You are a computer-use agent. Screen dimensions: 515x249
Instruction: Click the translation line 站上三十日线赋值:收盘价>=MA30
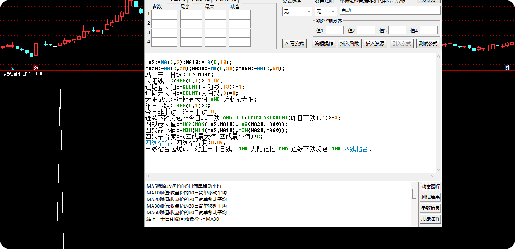pos(183,219)
